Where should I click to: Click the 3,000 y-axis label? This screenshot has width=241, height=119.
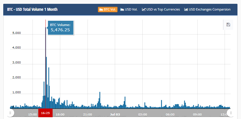(16, 63)
